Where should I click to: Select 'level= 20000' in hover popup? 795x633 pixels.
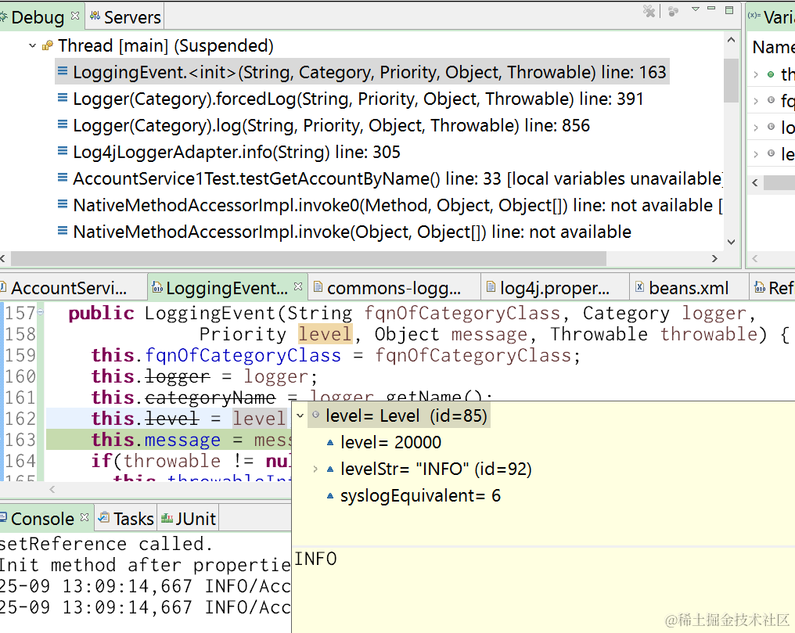[x=390, y=442]
